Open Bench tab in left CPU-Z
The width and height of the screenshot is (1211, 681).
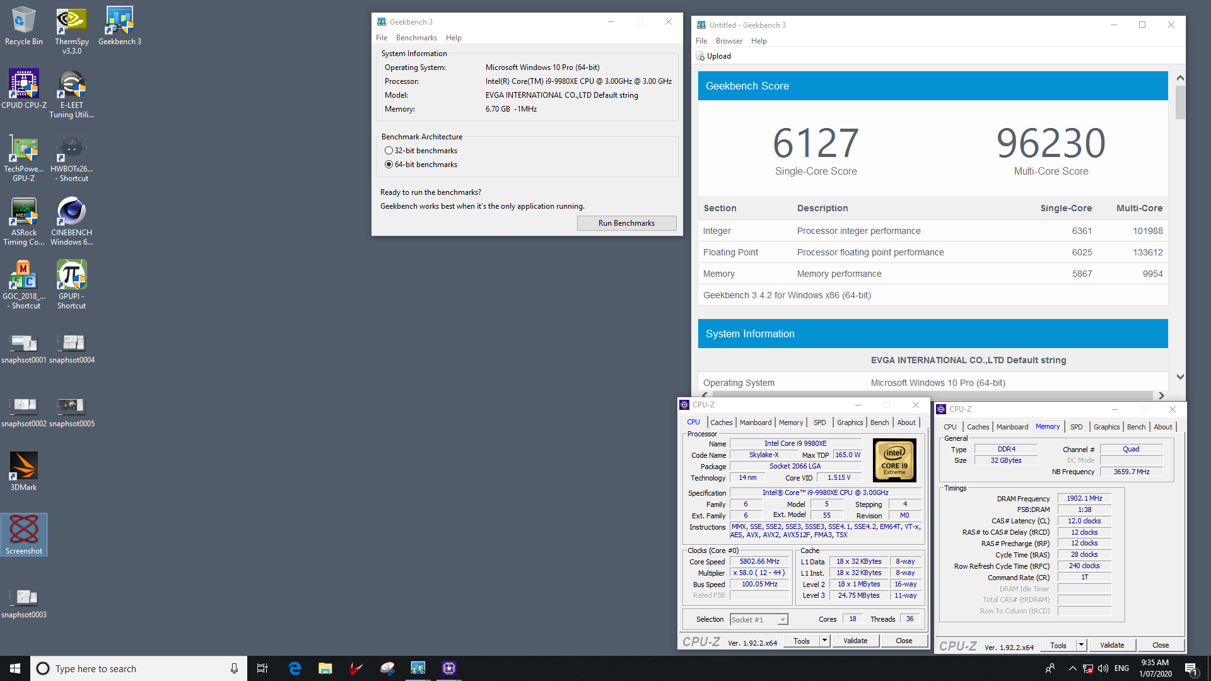point(879,422)
